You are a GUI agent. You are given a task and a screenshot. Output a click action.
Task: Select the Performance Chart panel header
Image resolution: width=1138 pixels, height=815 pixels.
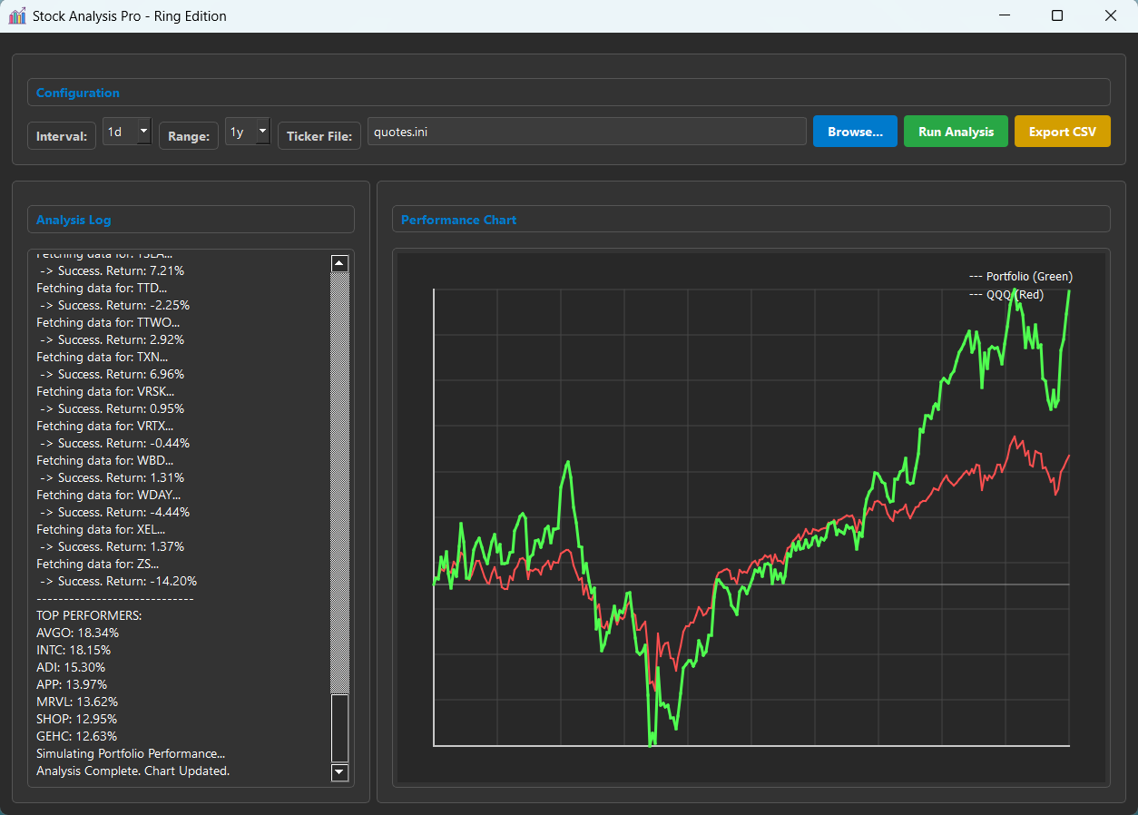coord(457,220)
